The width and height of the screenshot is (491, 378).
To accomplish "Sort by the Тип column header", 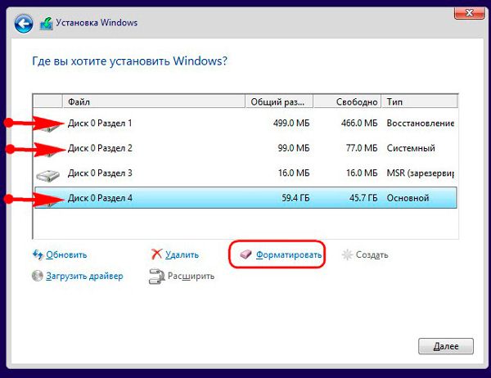I will coord(419,101).
